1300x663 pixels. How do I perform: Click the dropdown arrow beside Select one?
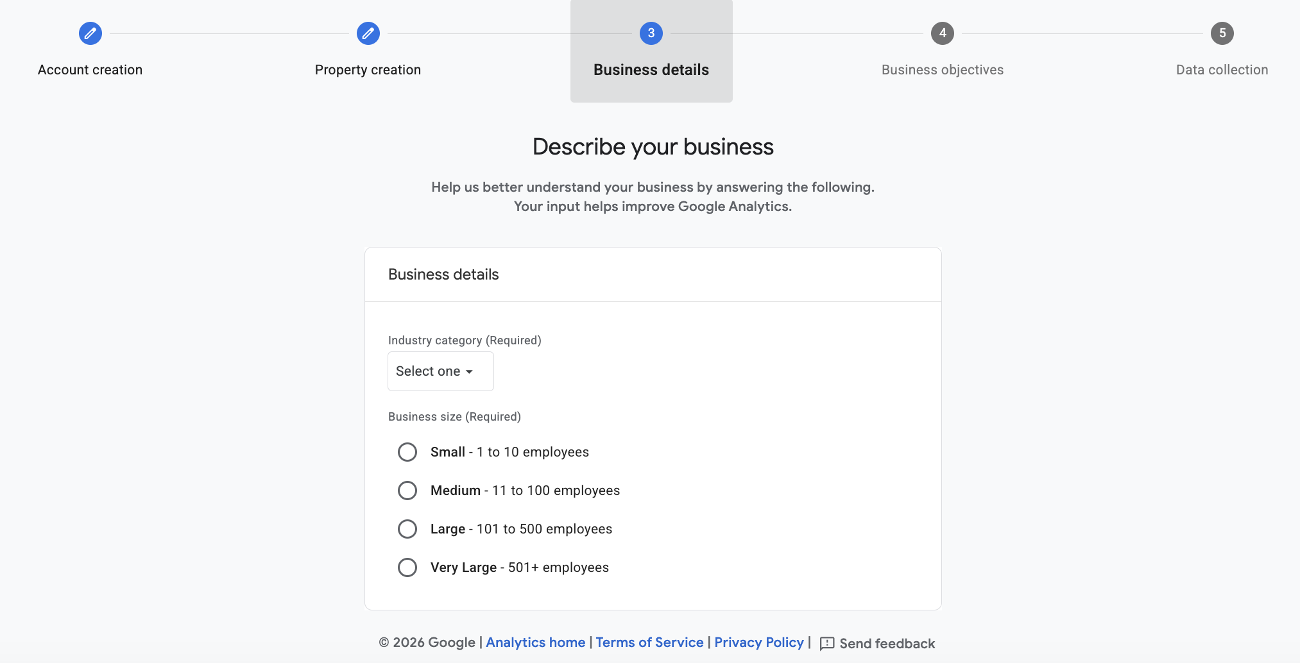pyautogui.click(x=469, y=372)
